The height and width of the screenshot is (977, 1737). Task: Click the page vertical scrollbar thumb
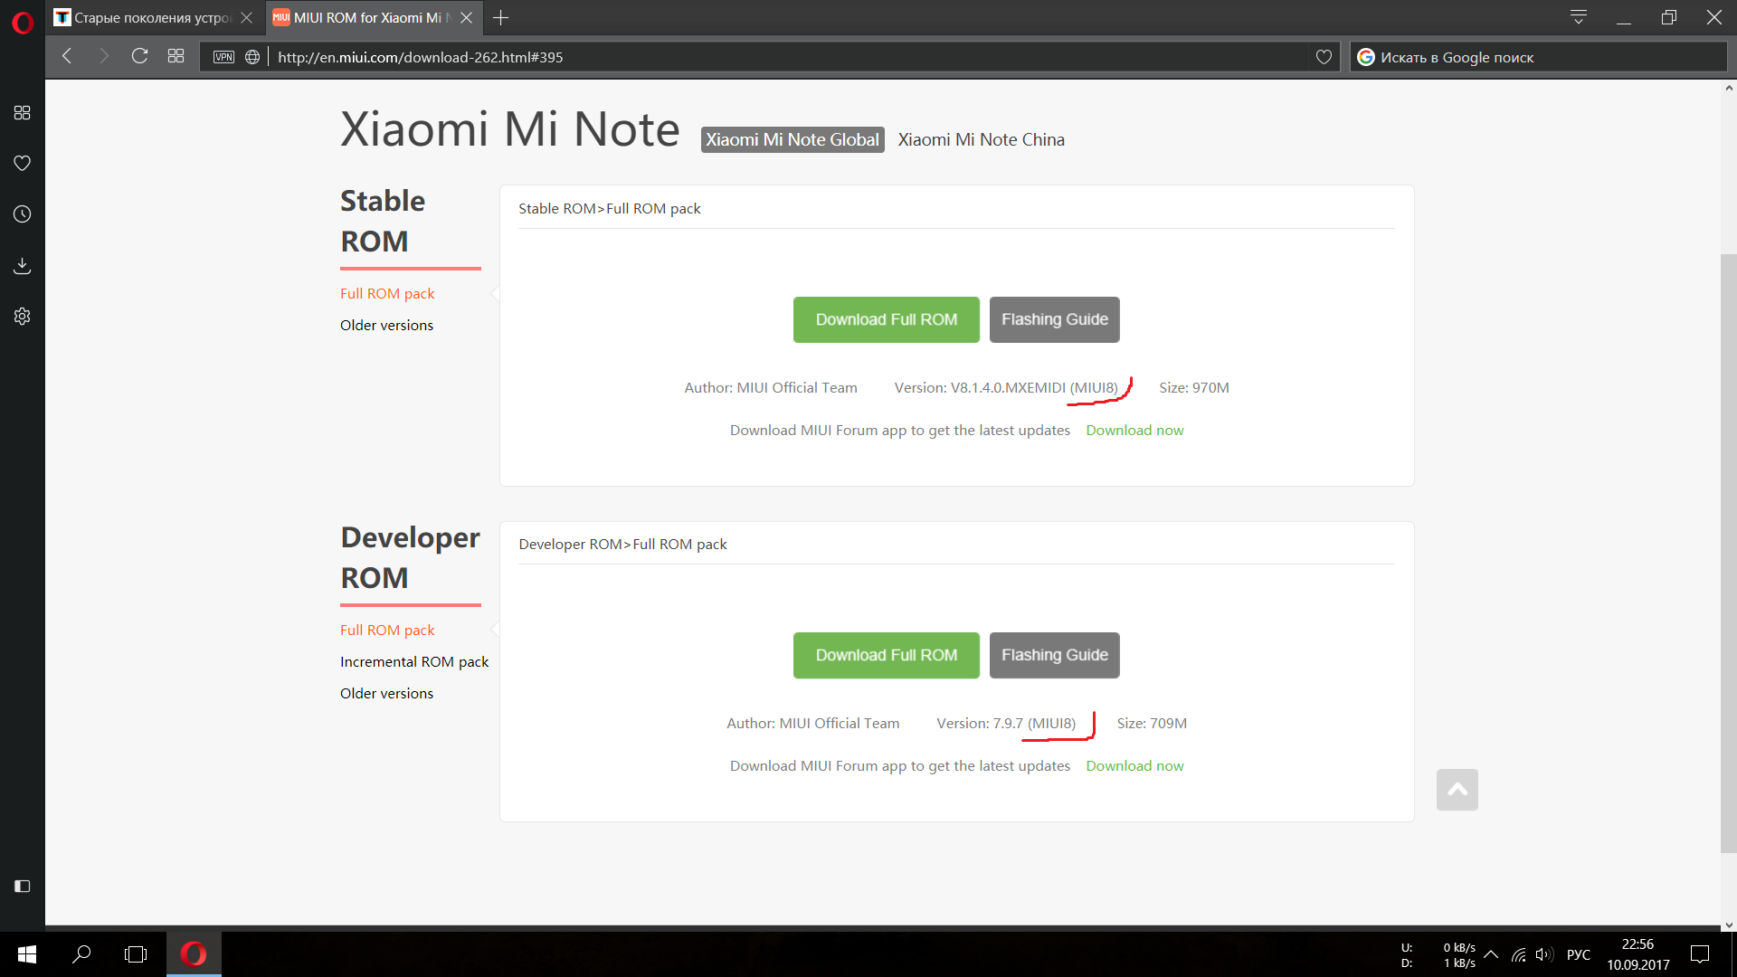pos(1728,553)
